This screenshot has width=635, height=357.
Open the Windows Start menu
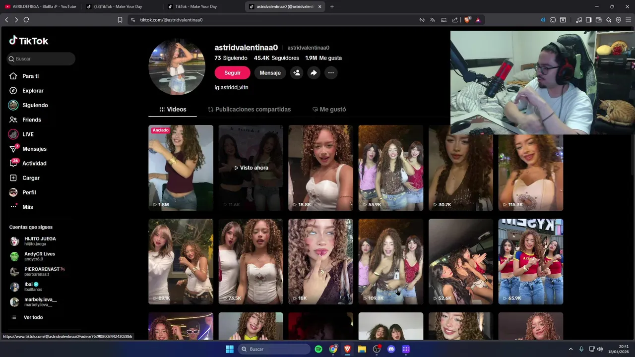(230, 349)
